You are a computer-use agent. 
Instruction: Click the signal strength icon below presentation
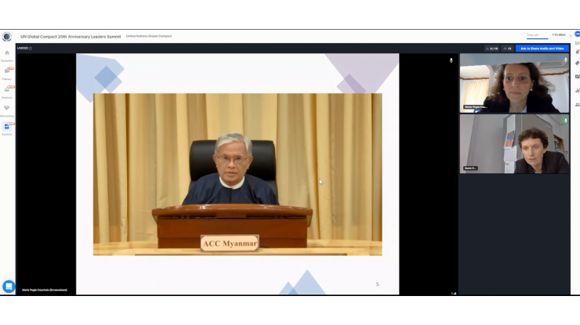[454, 293]
